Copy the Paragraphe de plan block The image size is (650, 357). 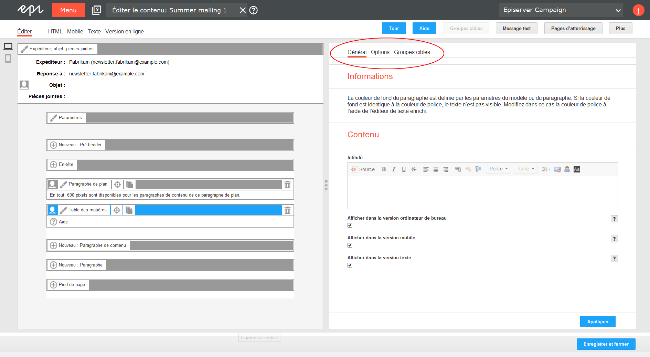tap(130, 185)
